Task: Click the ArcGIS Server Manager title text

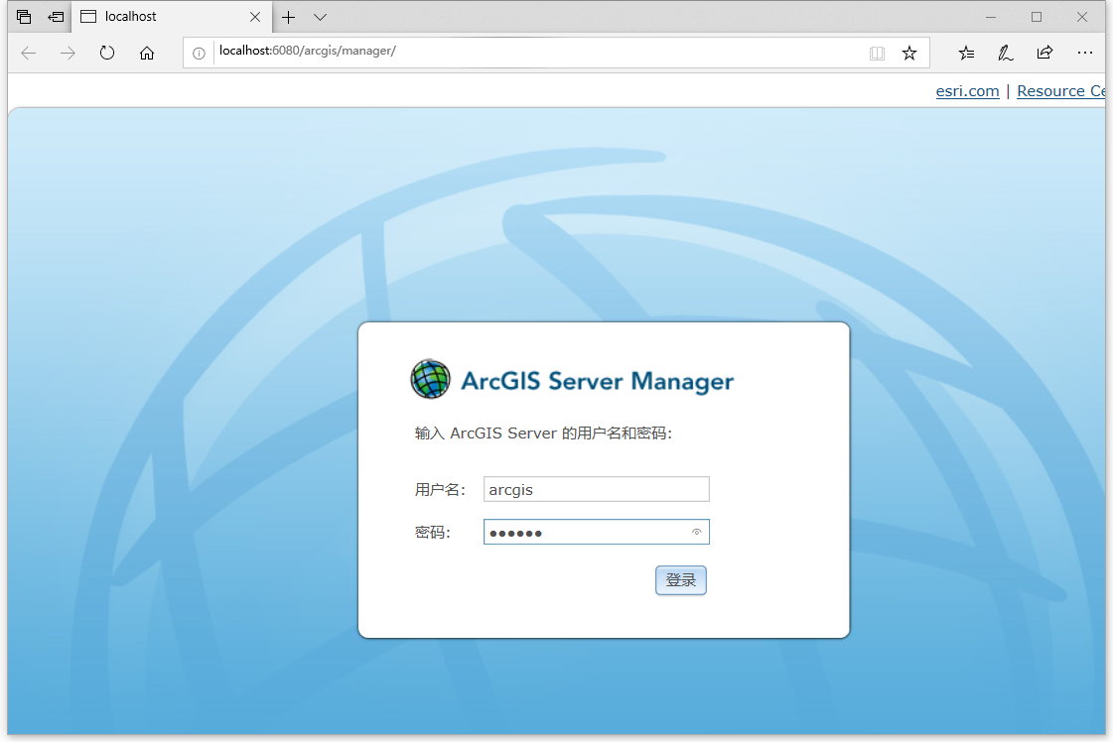Action: pos(597,381)
